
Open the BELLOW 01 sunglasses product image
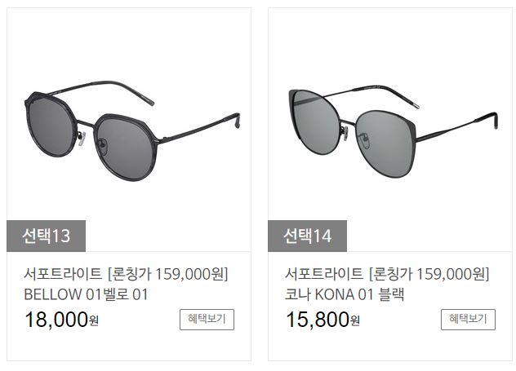[132, 130]
